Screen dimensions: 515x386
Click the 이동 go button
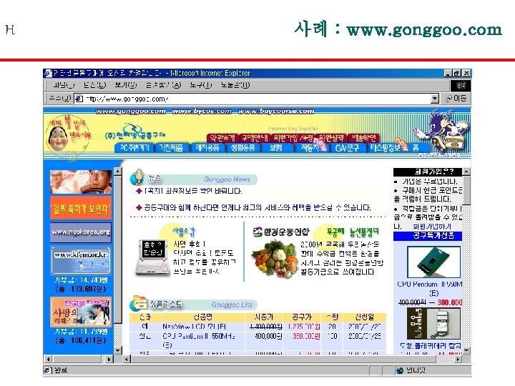pos(456,98)
